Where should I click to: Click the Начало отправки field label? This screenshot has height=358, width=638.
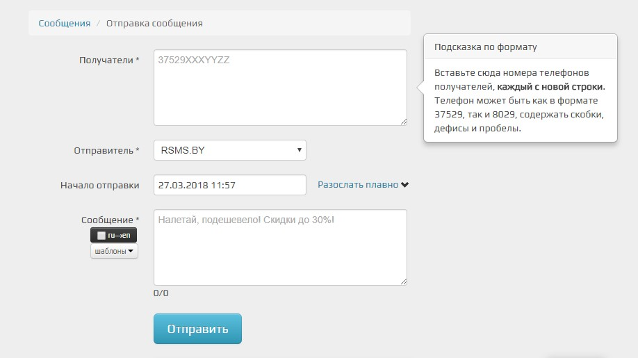[x=100, y=185]
